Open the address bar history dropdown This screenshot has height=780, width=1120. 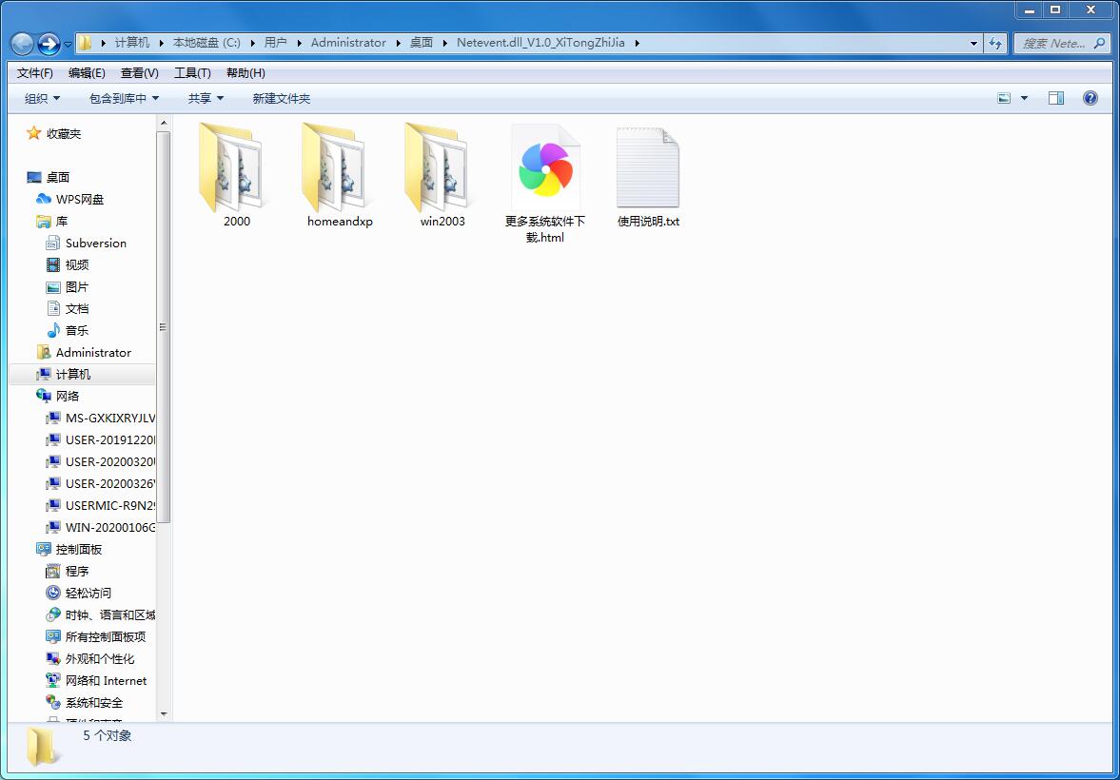973,43
